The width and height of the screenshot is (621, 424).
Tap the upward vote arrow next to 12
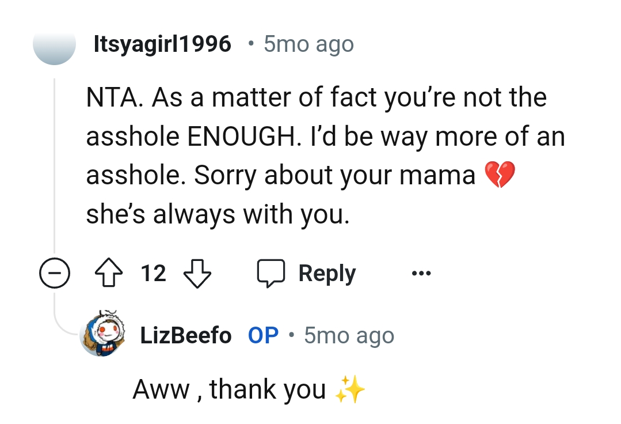click(x=108, y=273)
